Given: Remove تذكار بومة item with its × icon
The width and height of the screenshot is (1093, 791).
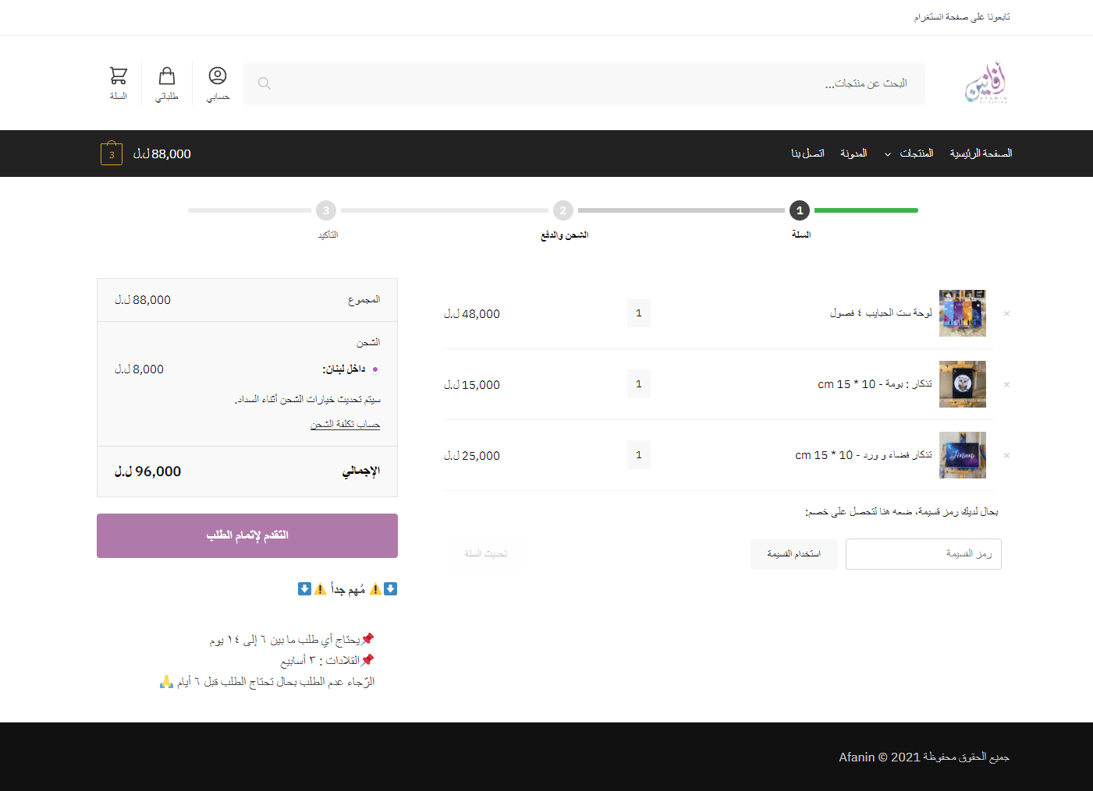Looking at the screenshot, I should pos(1006,384).
